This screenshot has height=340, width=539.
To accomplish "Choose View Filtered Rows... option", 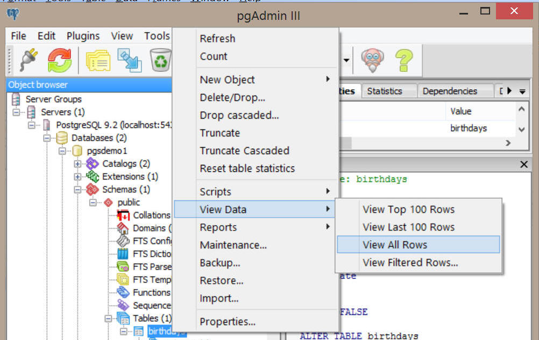I will pos(419,263).
